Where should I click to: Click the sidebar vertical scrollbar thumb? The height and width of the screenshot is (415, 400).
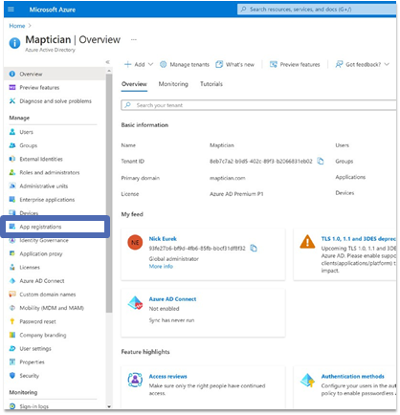pyautogui.click(x=109, y=193)
